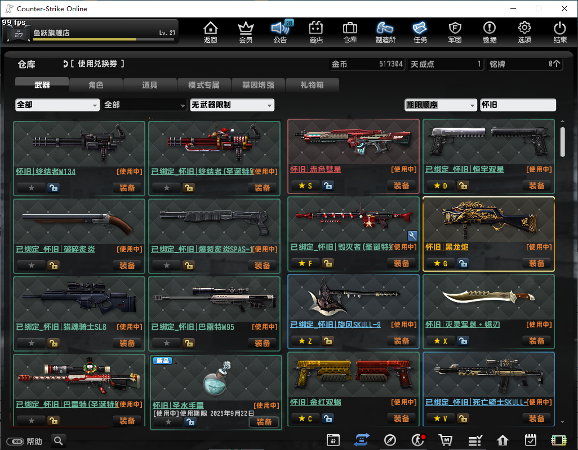Open the first 全部 category dropdown
Viewport: 578px width, 450px height.
57,105
